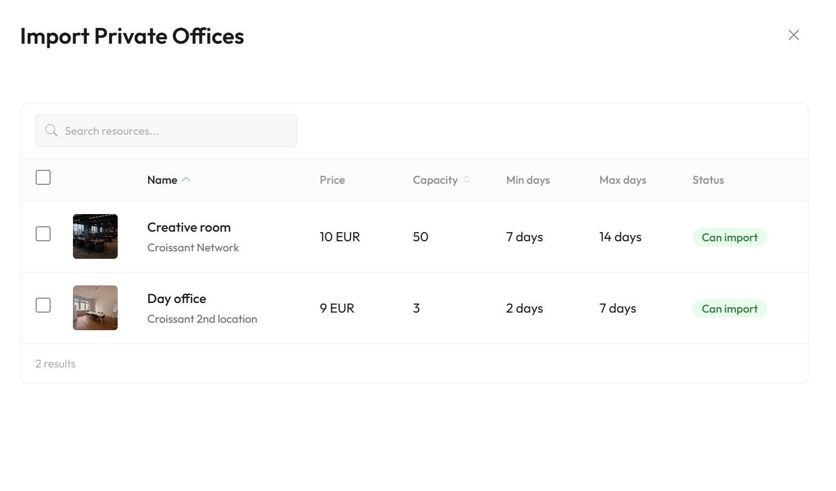The image size is (836, 491).
Task: Focus the Search resources input field
Action: 166,131
